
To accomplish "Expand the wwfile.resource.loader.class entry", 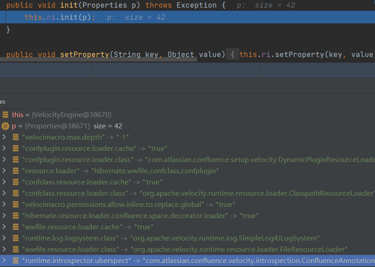I will coord(4,249).
